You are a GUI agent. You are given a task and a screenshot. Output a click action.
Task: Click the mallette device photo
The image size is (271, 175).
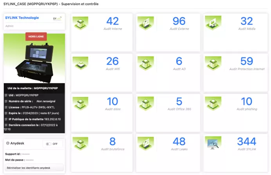pos(34,62)
